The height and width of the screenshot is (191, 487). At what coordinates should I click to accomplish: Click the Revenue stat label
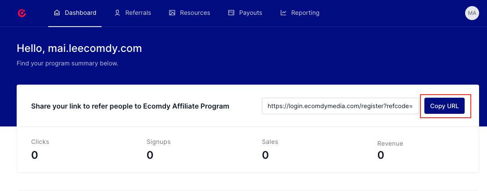[x=390, y=143]
